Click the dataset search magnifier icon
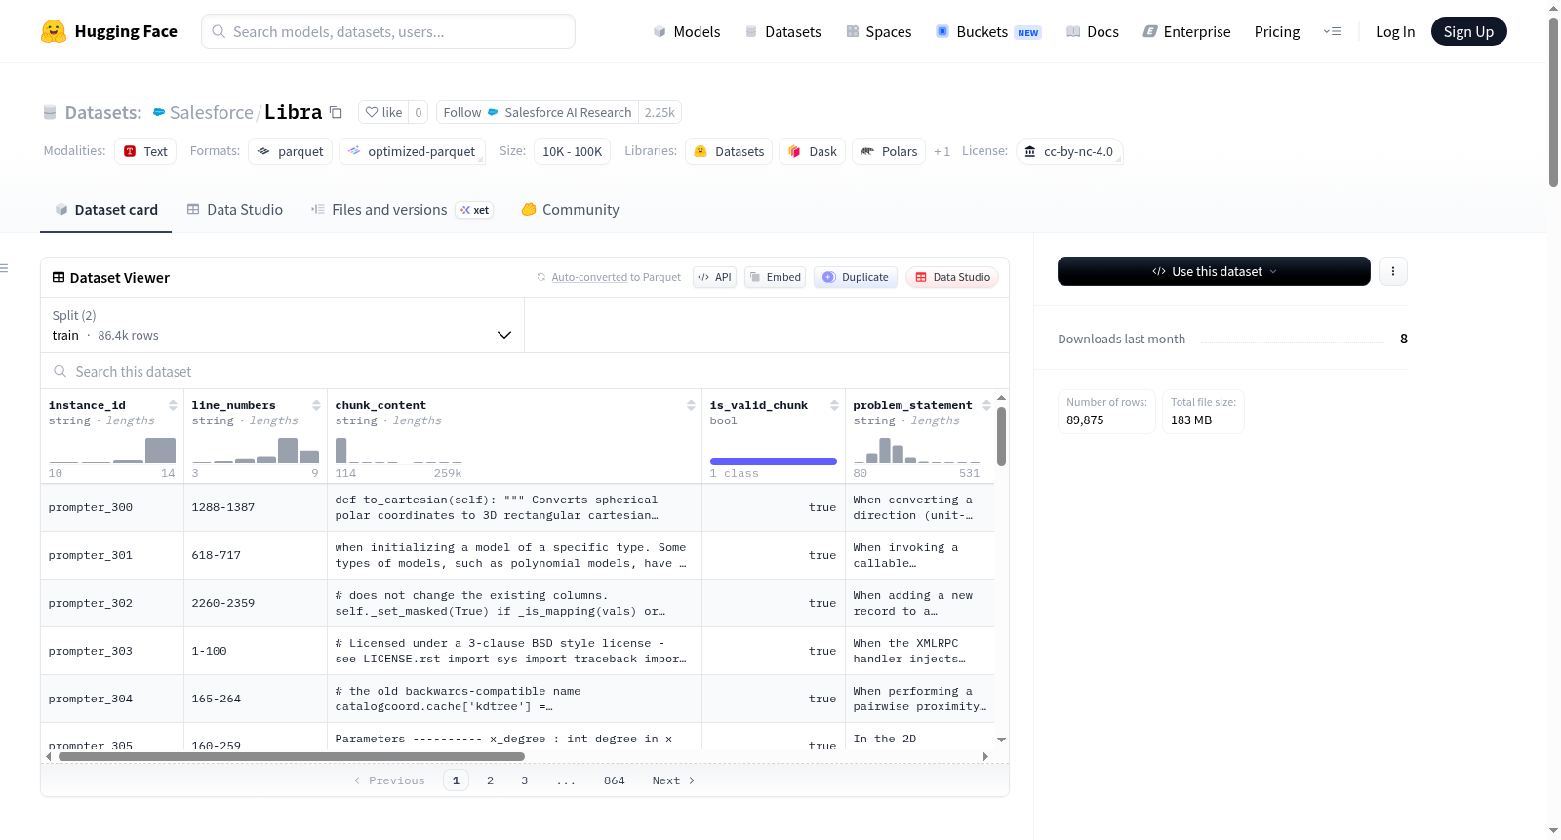 coord(60,371)
